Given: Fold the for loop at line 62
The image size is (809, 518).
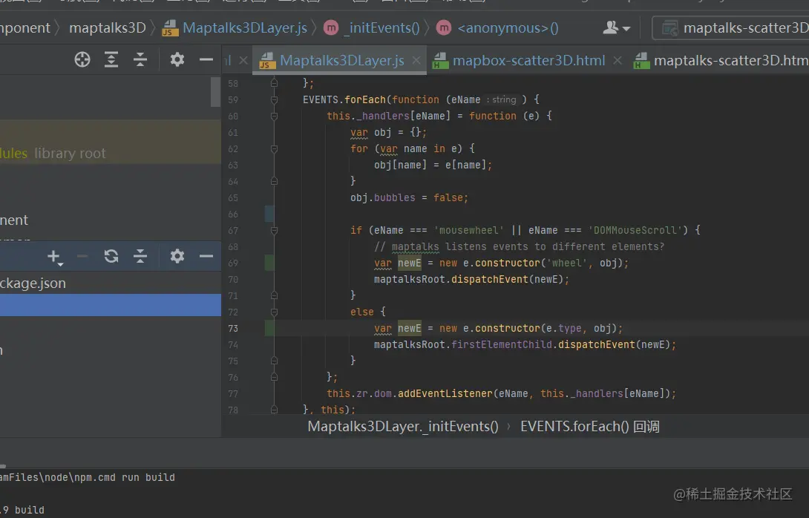Looking at the screenshot, I should point(274,148).
